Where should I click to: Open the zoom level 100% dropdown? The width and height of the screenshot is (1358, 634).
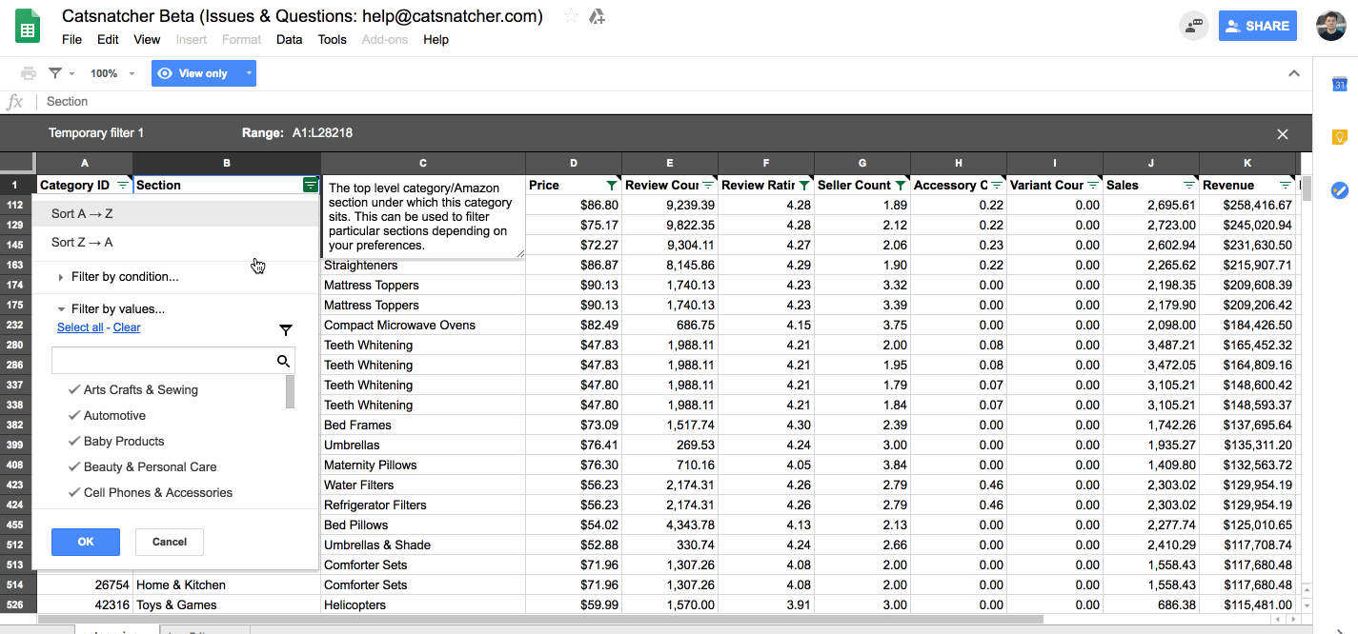pyautogui.click(x=112, y=73)
